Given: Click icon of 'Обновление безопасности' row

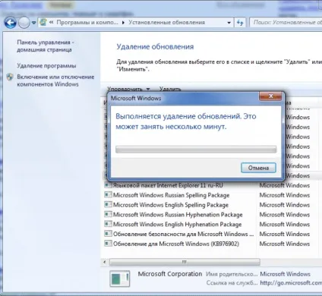Looking at the screenshot, I should (108, 234).
